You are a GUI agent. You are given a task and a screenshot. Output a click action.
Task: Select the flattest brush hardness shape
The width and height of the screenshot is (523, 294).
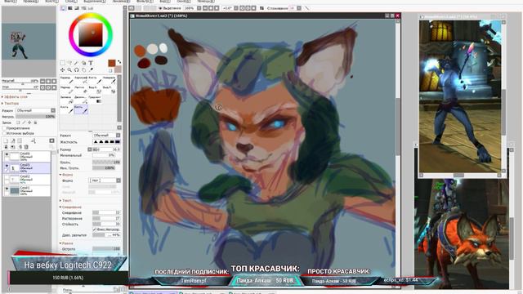pos(118,142)
